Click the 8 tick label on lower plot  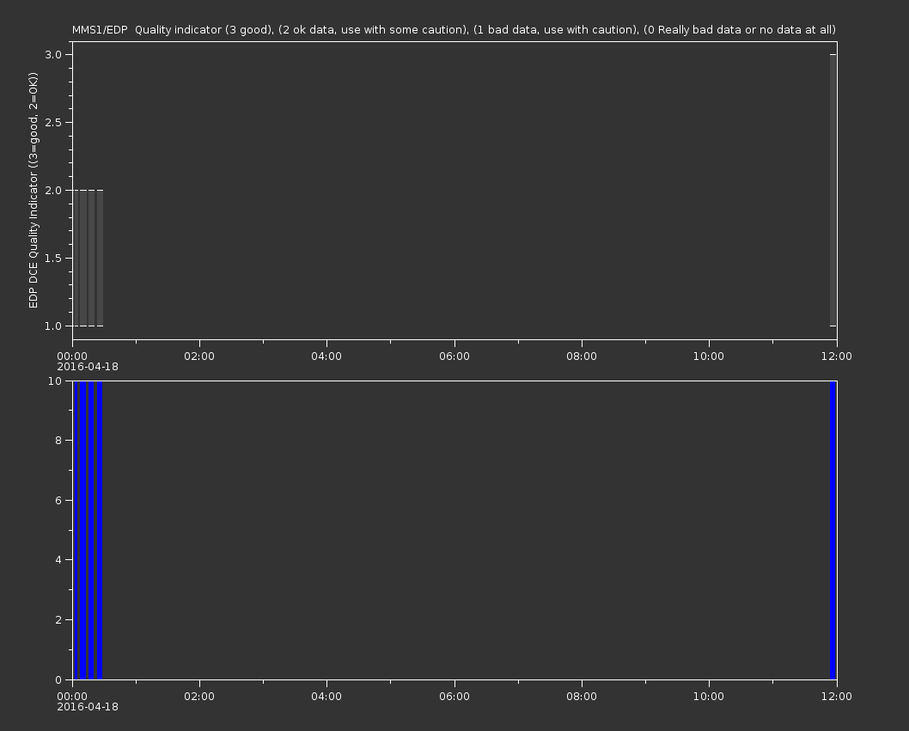[58, 440]
